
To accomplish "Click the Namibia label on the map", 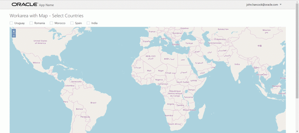I will (x=169, y=115).
